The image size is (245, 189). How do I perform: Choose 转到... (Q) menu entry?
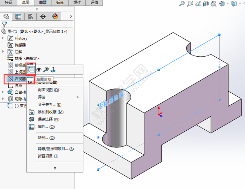tap(55, 138)
